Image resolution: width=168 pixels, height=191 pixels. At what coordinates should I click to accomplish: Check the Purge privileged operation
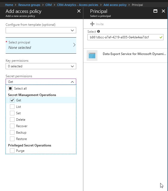tap(12, 151)
